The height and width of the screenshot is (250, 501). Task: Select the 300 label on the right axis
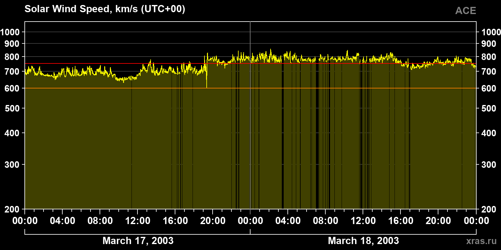tap(489, 164)
